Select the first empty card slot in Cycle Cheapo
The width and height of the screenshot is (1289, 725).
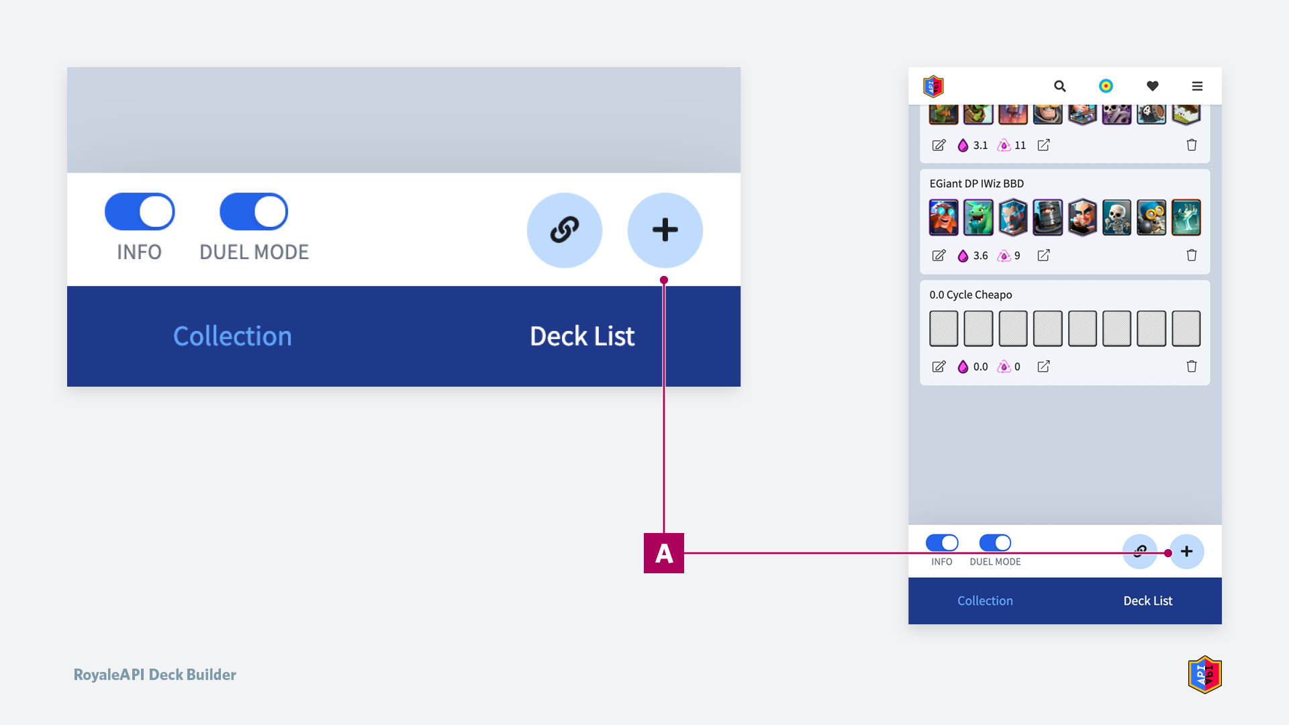(x=943, y=328)
